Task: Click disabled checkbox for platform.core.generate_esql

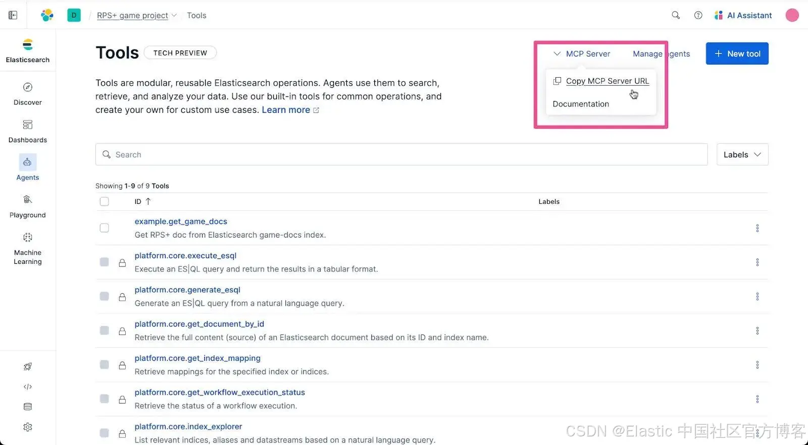Action: pos(105,296)
